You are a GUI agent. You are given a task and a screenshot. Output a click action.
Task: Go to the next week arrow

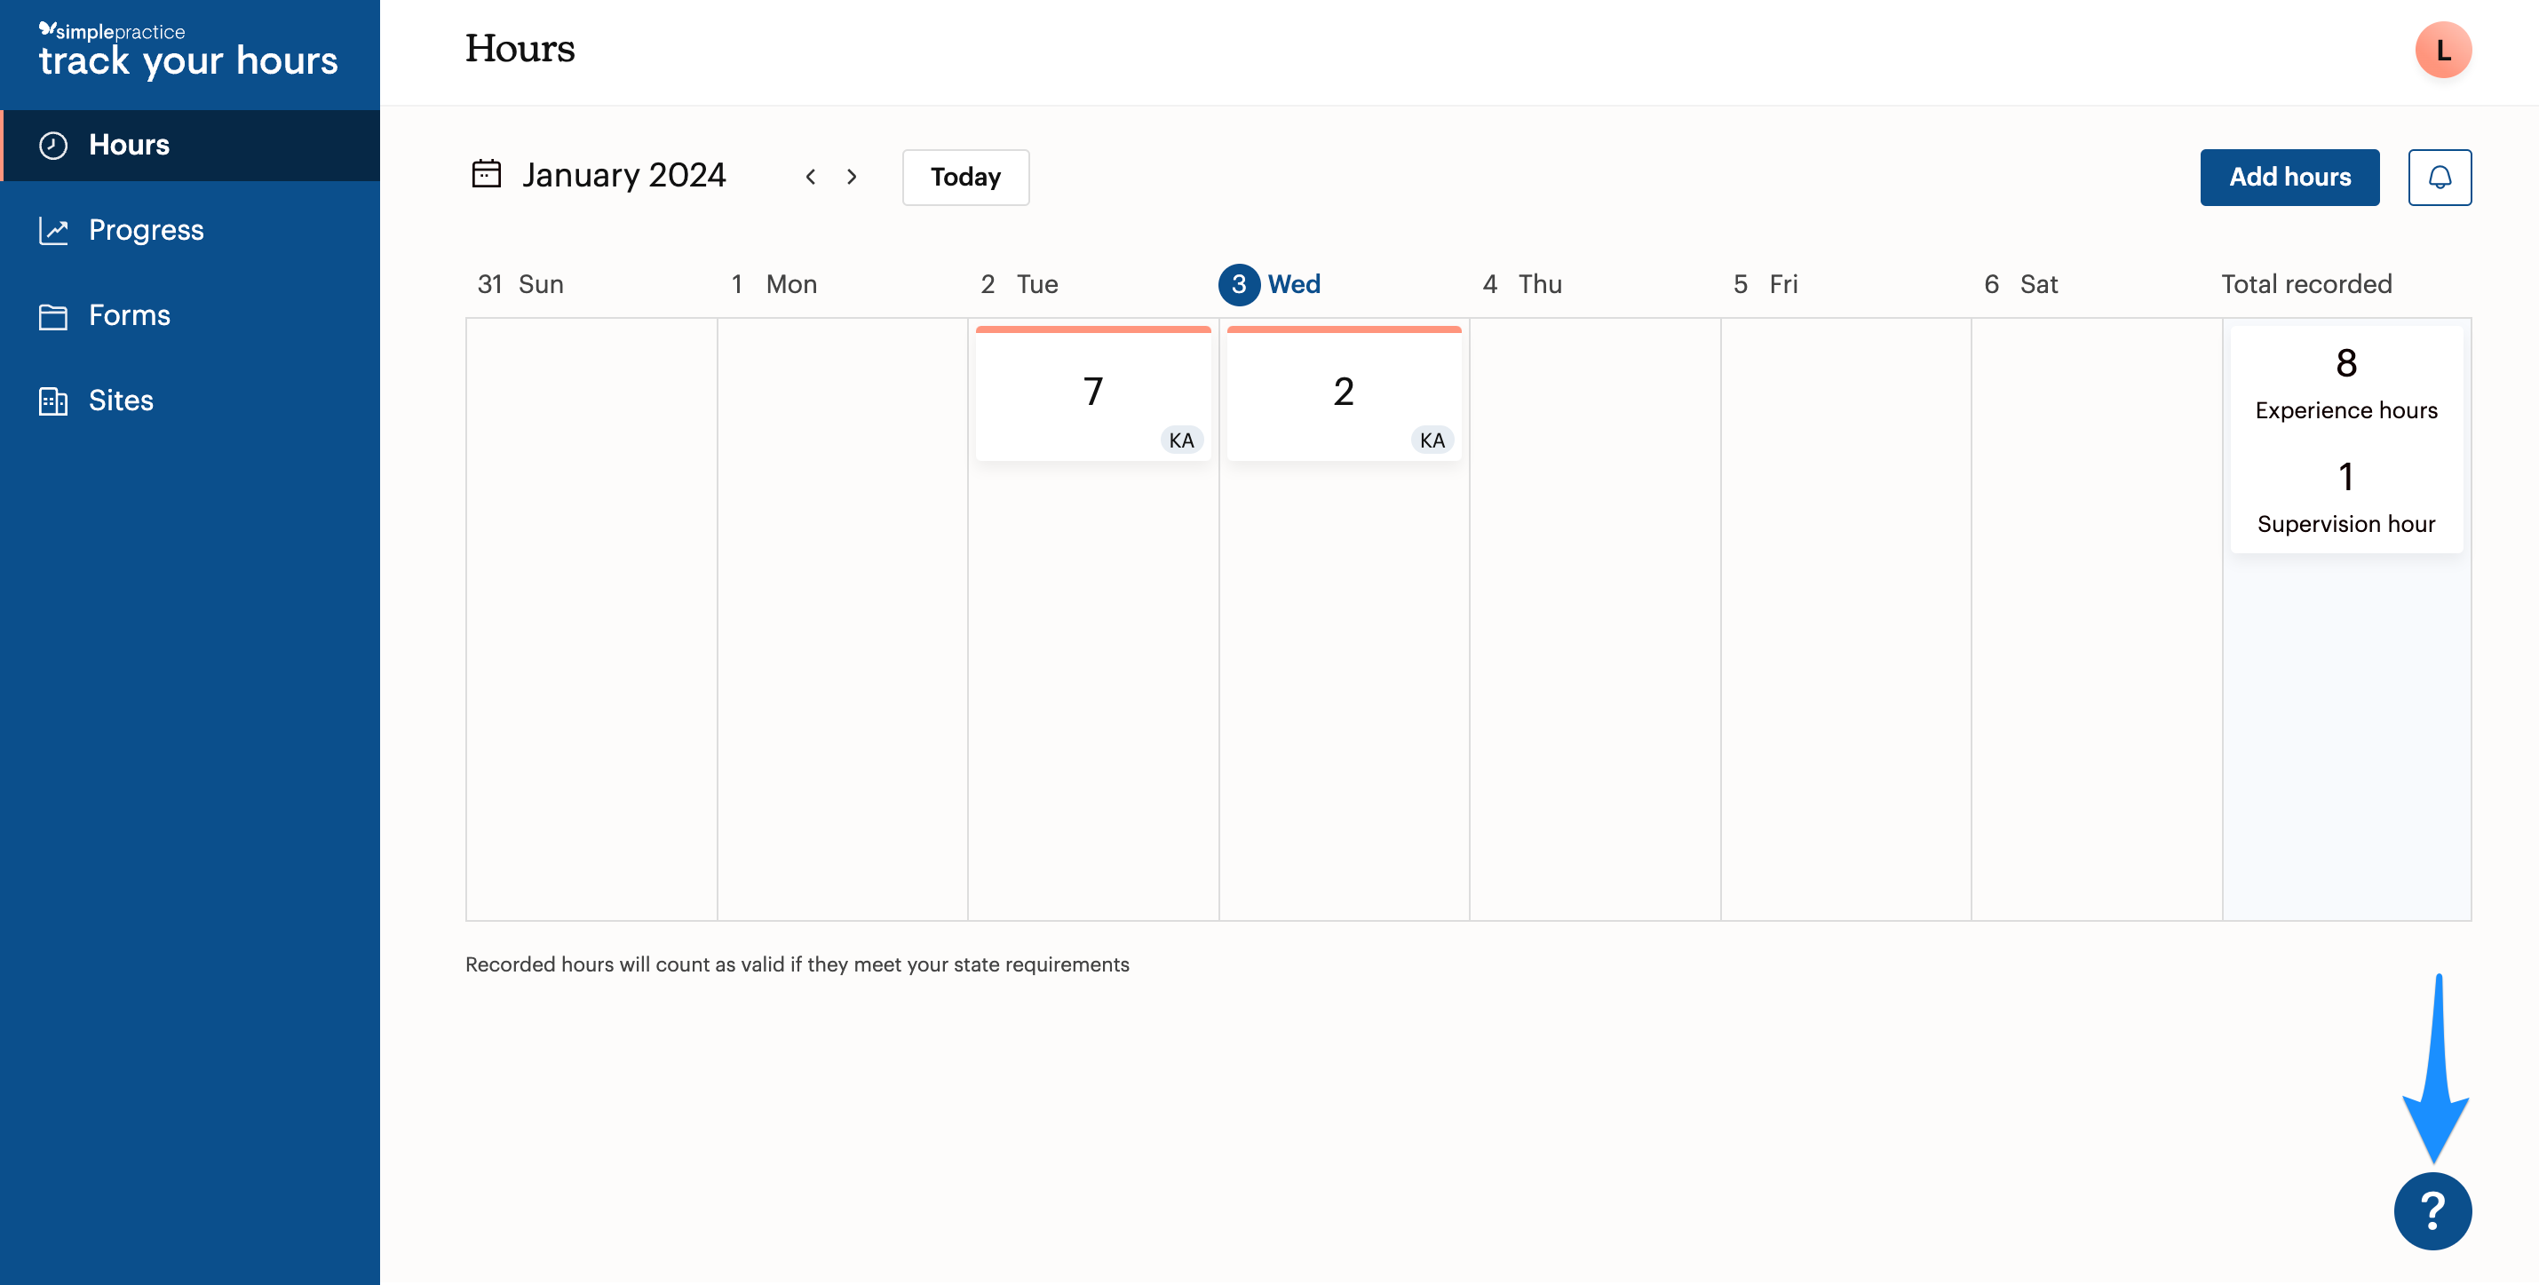pos(852,177)
